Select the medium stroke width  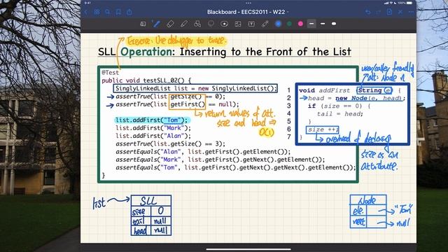[323, 24]
